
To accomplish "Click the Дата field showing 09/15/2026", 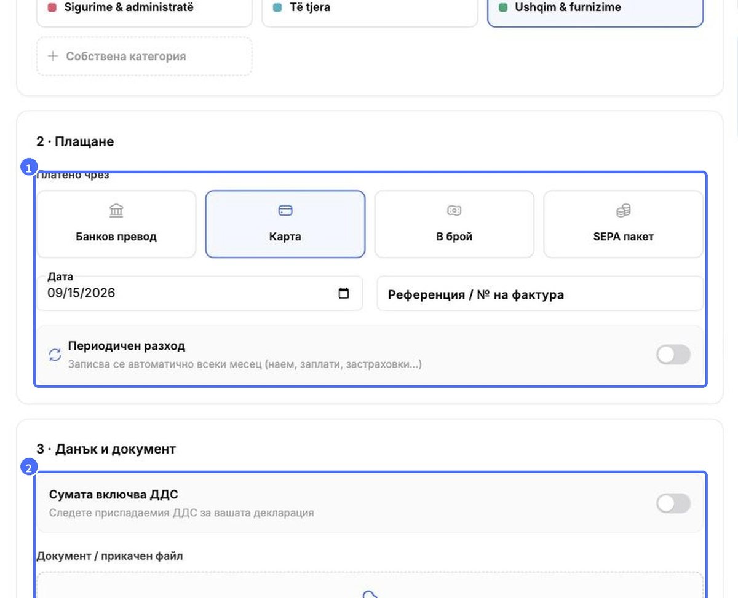I will [x=200, y=293].
